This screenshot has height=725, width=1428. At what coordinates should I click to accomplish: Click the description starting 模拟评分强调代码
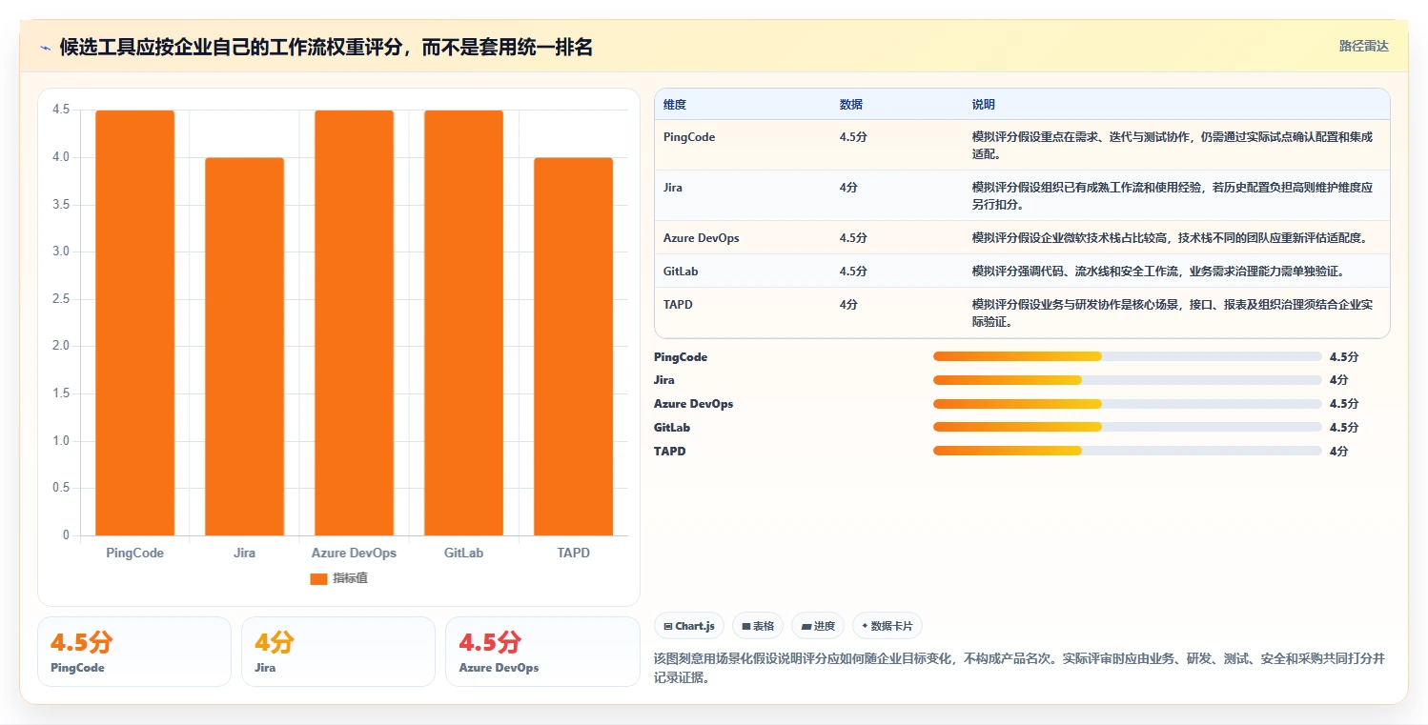(x=1158, y=272)
